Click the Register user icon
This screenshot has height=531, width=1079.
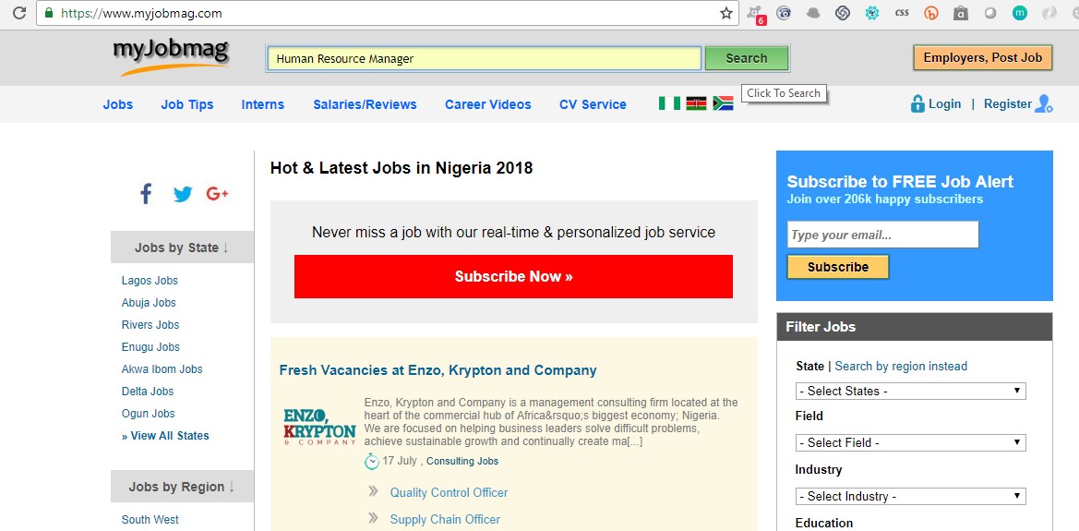pyautogui.click(x=1043, y=104)
